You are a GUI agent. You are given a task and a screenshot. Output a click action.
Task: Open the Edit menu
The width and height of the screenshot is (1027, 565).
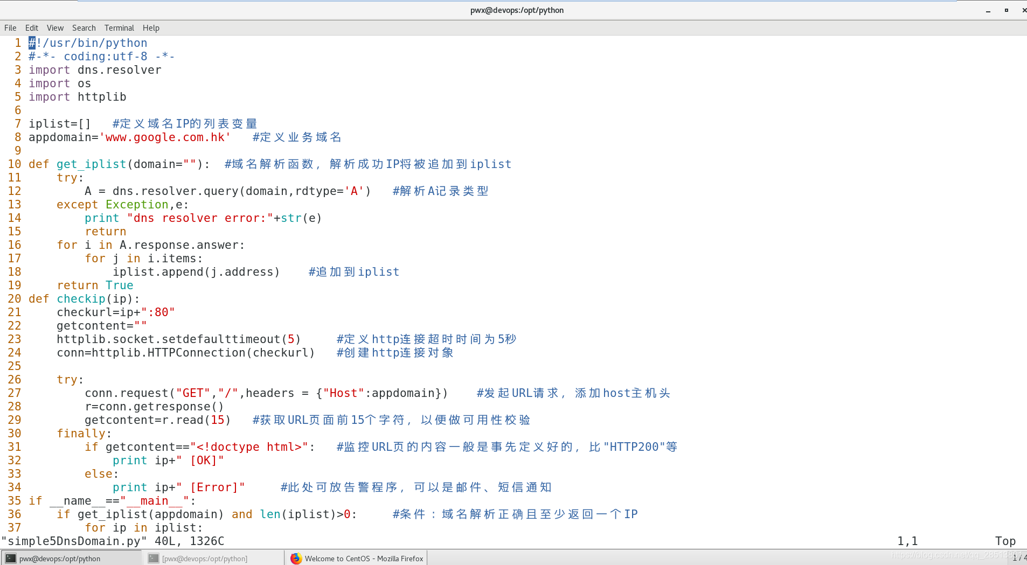tap(32, 28)
